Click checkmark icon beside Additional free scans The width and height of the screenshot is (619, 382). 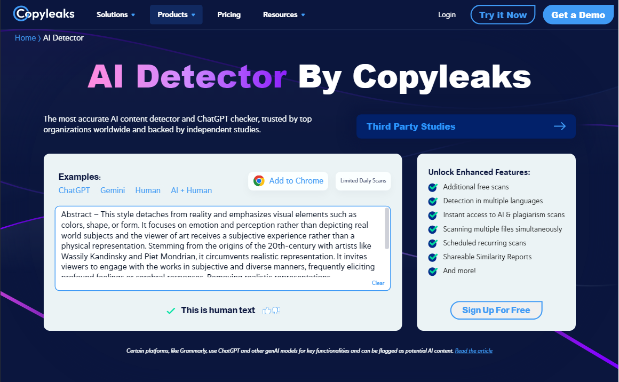[x=433, y=187]
